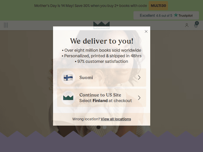This screenshot has height=152, width=203.
Task: Open the shopping basket icon
Action: pyautogui.click(x=196, y=26)
